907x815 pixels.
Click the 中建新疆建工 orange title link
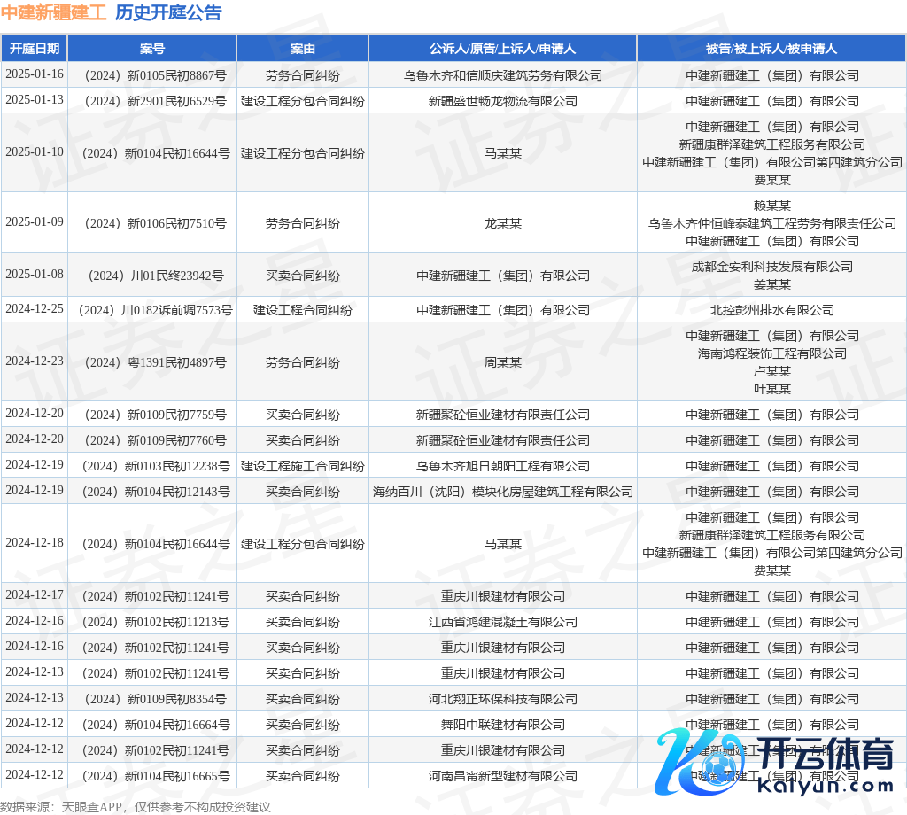53,12
